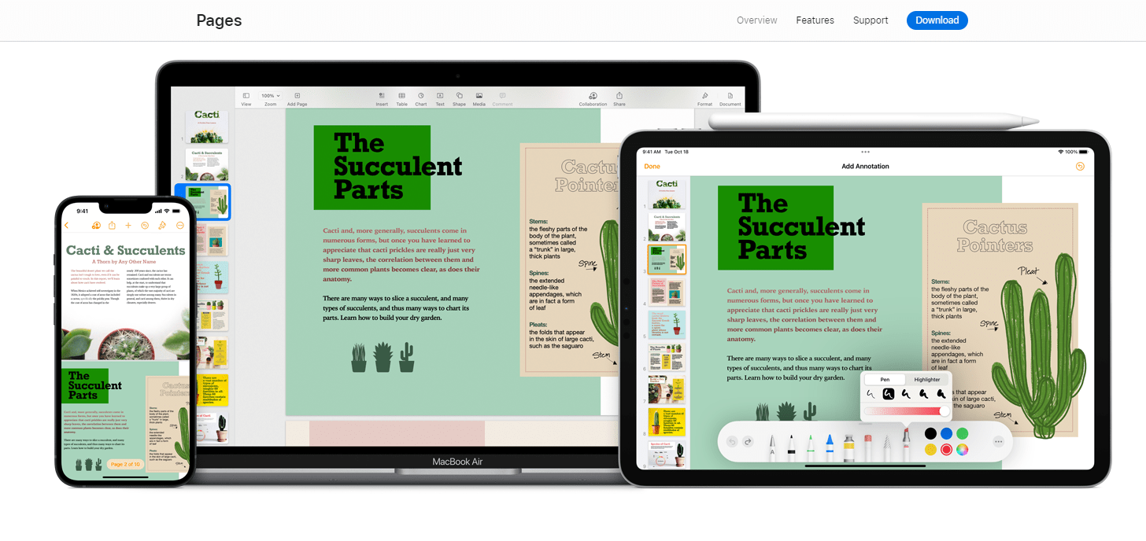Tap the three-dot multitasking indicator on iPad
This screenshot has width=1146, height=541.
pyautogui.click(x=866, y=152)
